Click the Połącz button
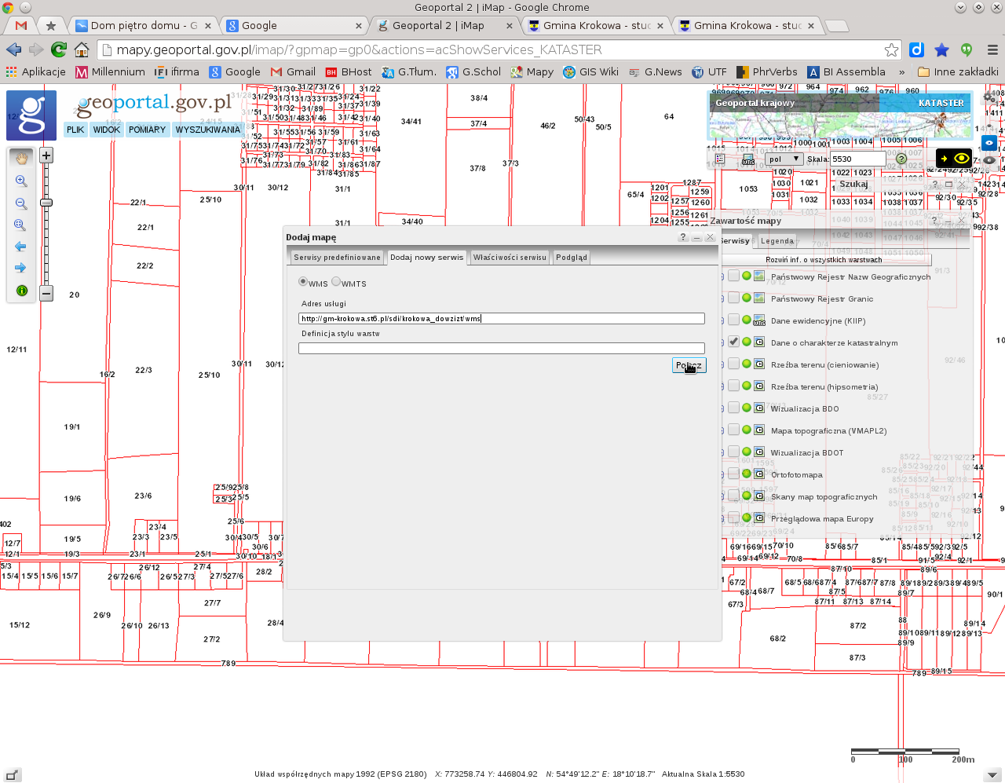The image size is (1005, 783). [689, 365]
